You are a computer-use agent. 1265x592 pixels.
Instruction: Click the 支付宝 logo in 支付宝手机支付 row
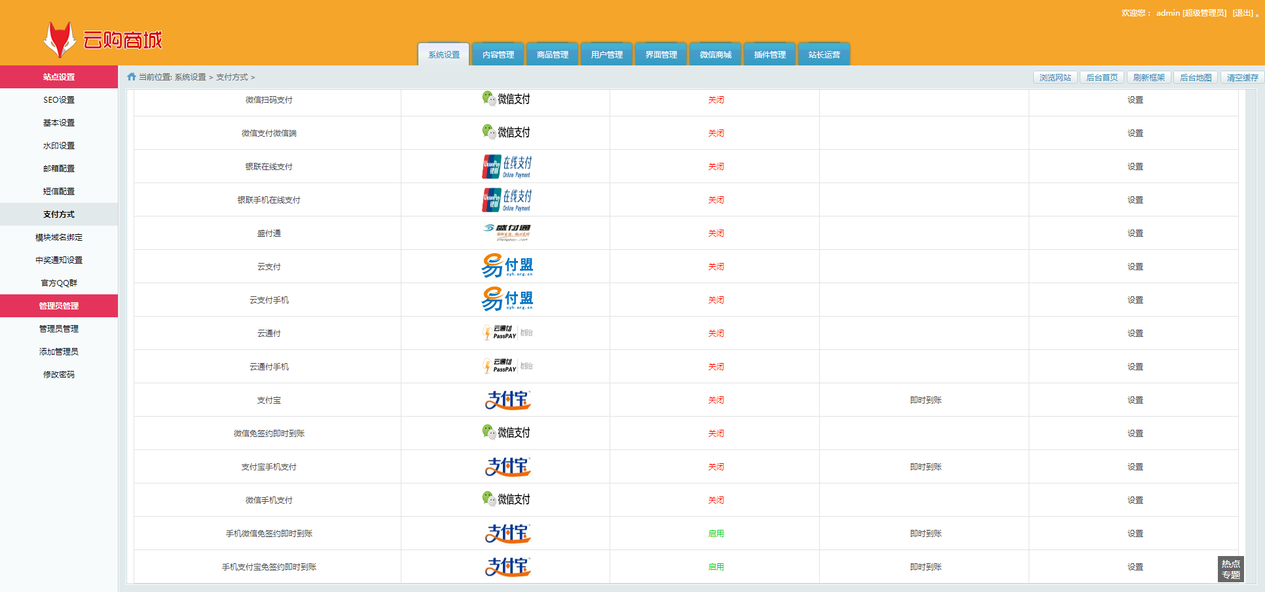(x=507, y=466)
